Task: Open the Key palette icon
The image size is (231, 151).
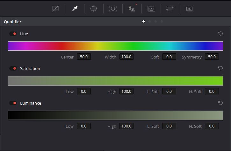Action: [151, 9]
